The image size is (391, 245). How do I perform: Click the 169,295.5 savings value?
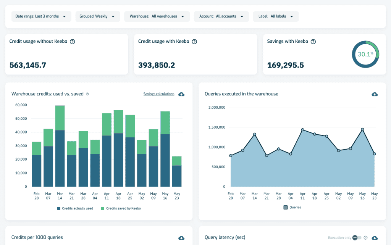coord(286,65)
